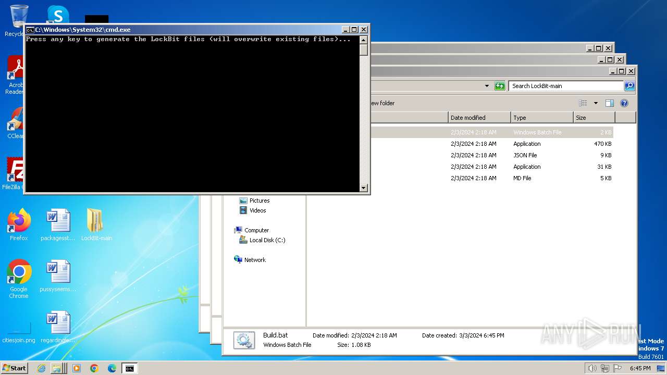Open Action Center flag icon
The width and height of the screenshot is (667, 375).
click(x=617, y=368)
